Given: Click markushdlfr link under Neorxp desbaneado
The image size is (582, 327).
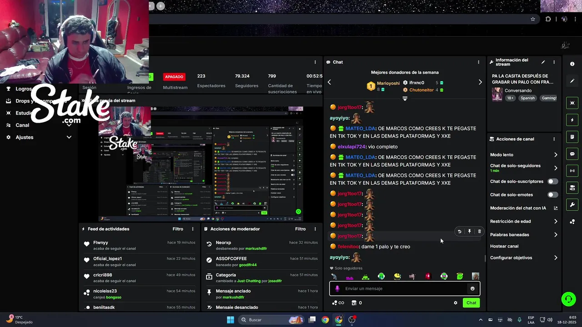Looking at the screenshot, I should [x=256, y=249].
